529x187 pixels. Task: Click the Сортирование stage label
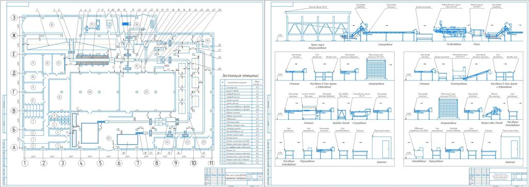385,44
